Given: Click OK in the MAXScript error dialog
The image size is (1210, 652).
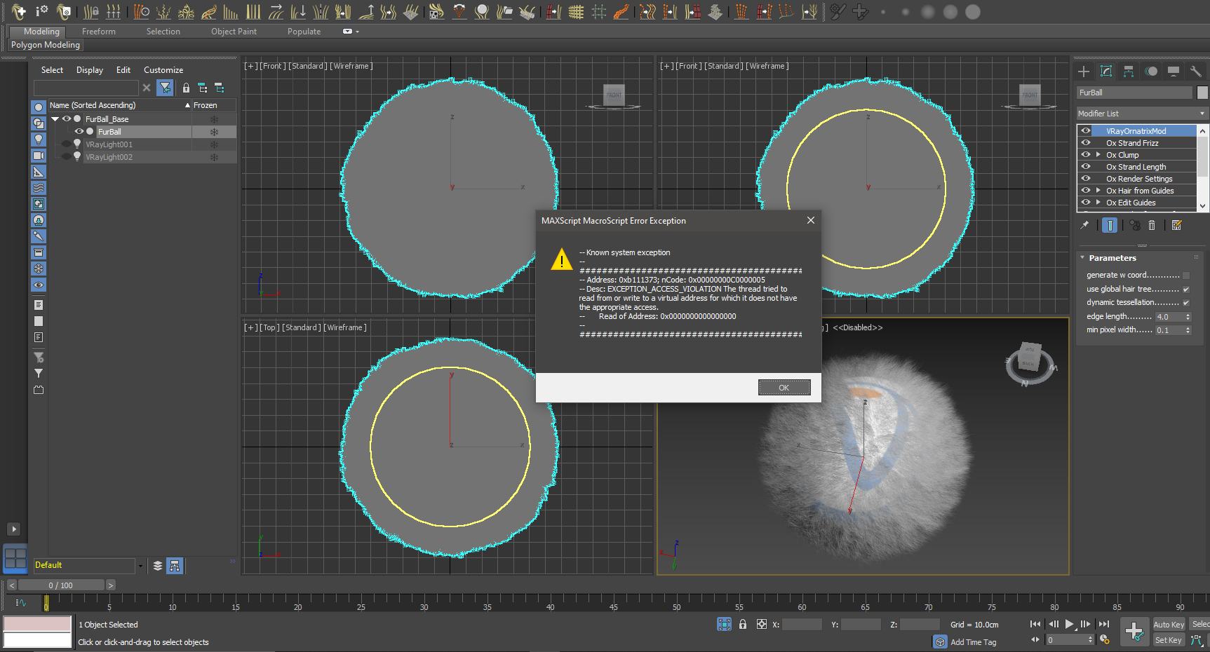Looking at the screenshot, I should click(784, 388).
